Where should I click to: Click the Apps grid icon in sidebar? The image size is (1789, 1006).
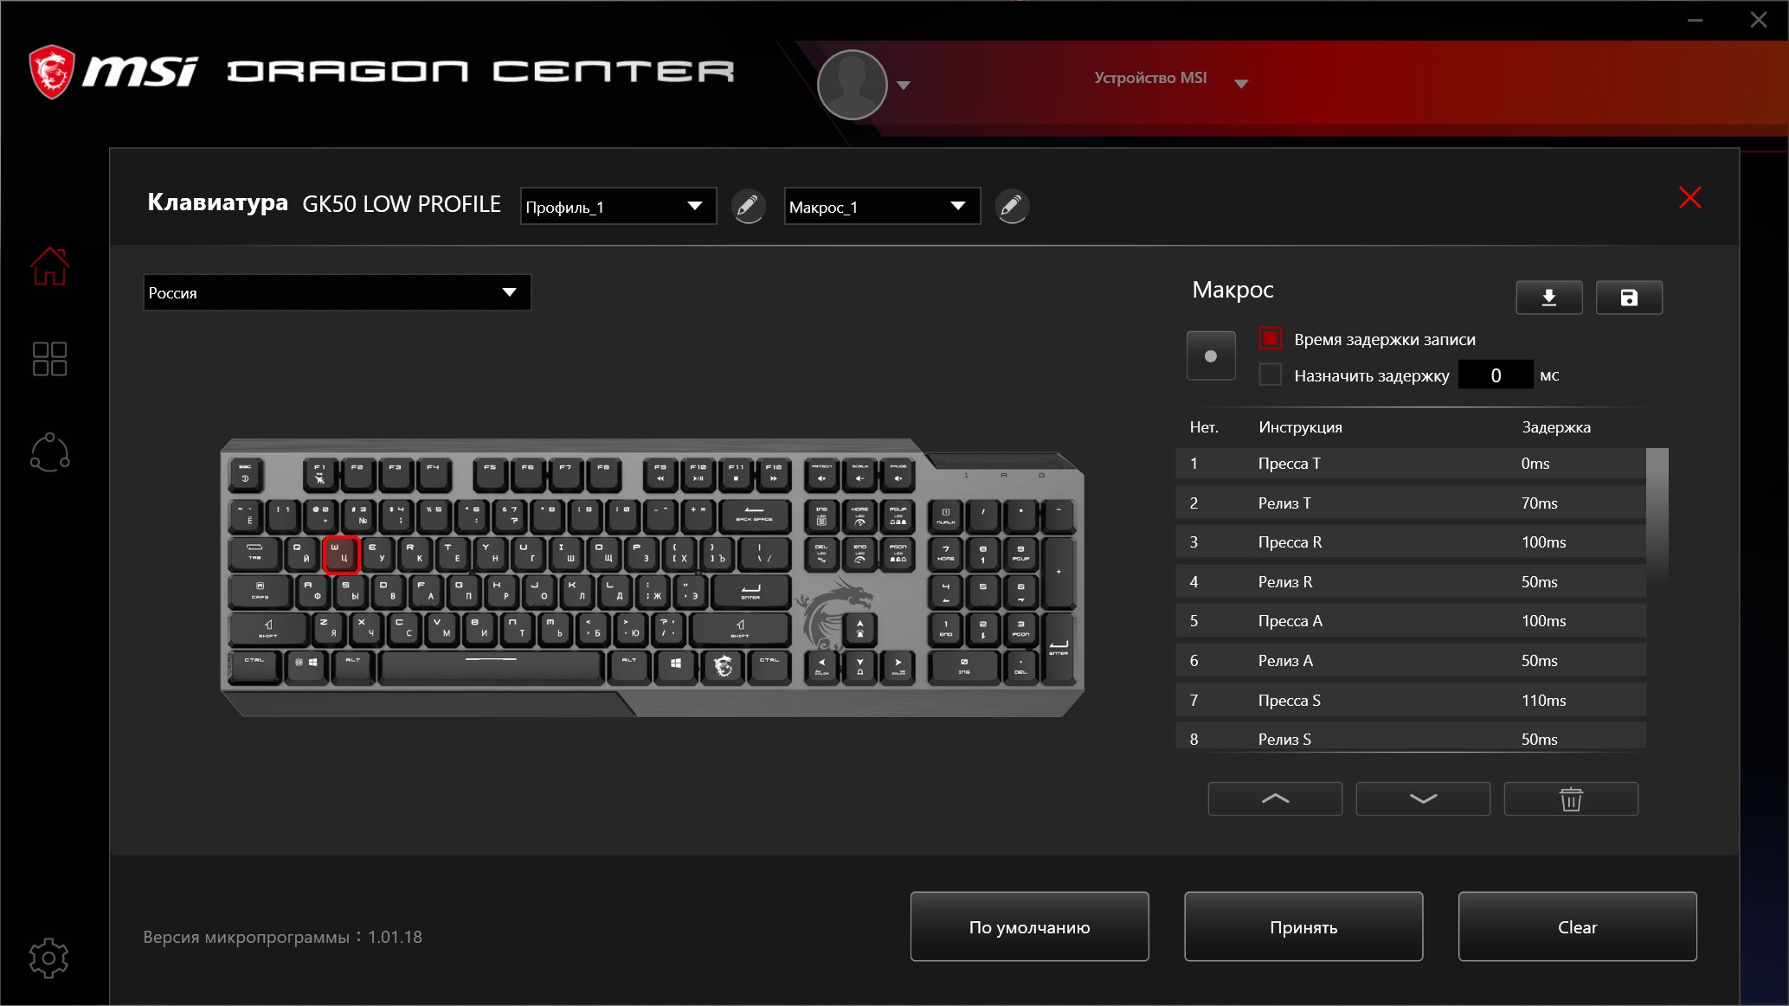point(49,357)
